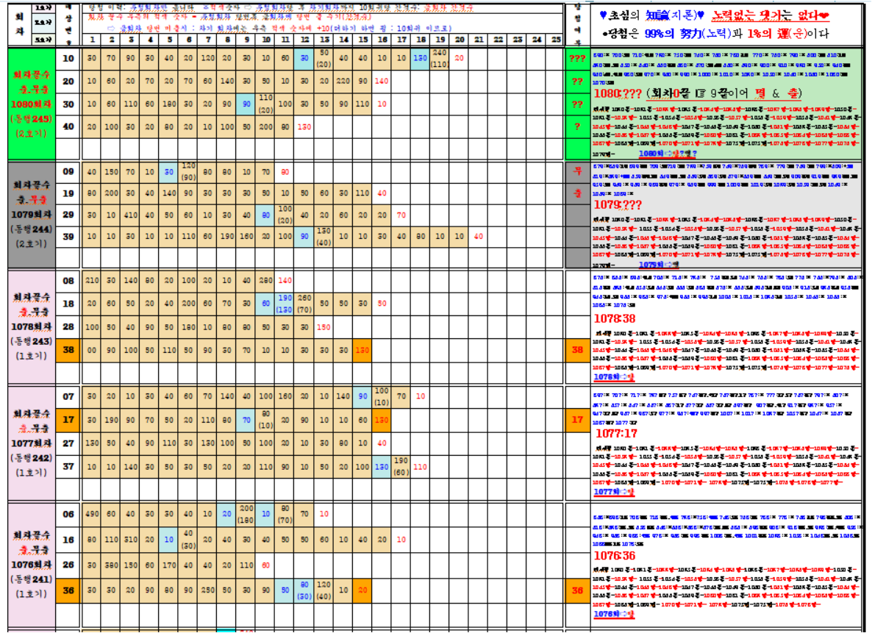The image size is (872, 633).
Task: Select the green ??? cell in the result column
Action: [x=577, y=58]
